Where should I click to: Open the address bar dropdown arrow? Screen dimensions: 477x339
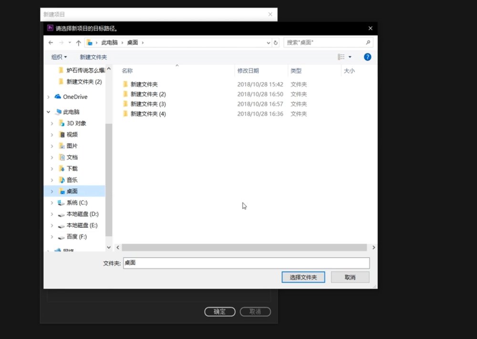268,42
